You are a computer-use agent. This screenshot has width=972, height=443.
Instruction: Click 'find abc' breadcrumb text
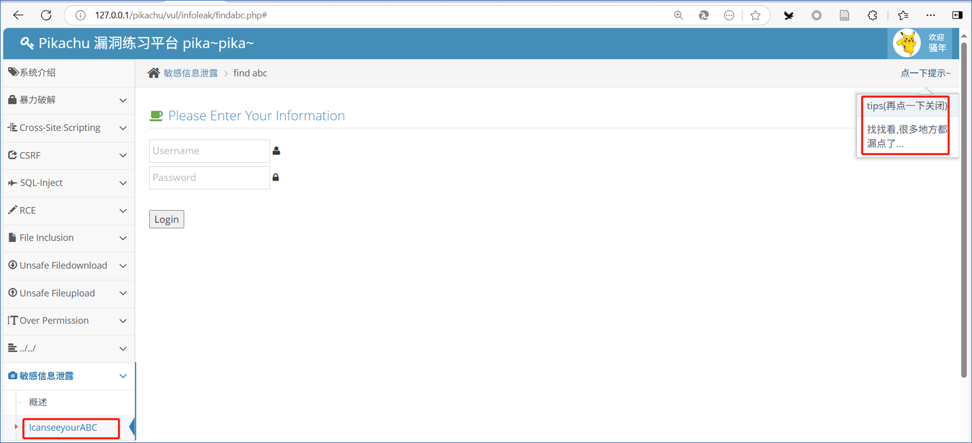250,73
